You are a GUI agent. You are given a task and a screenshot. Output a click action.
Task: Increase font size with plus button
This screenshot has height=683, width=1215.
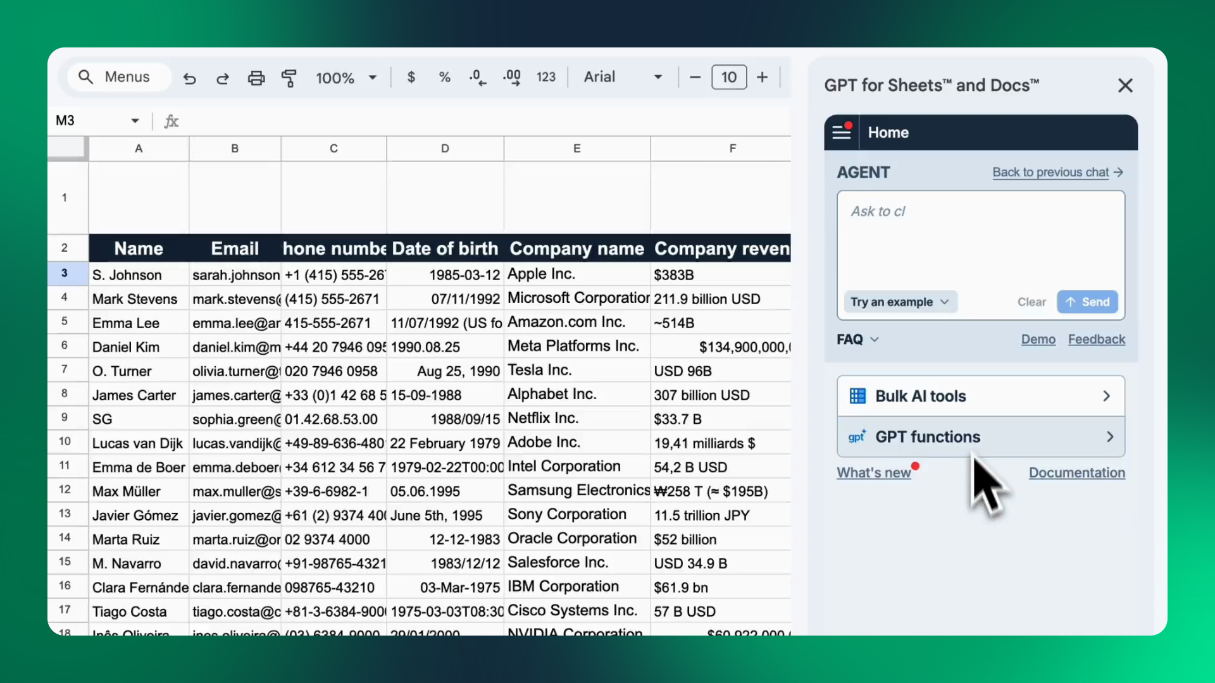(x=762, y=77)
